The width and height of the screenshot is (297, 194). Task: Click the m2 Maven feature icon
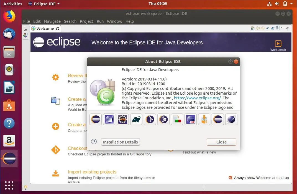pos(191,119)
